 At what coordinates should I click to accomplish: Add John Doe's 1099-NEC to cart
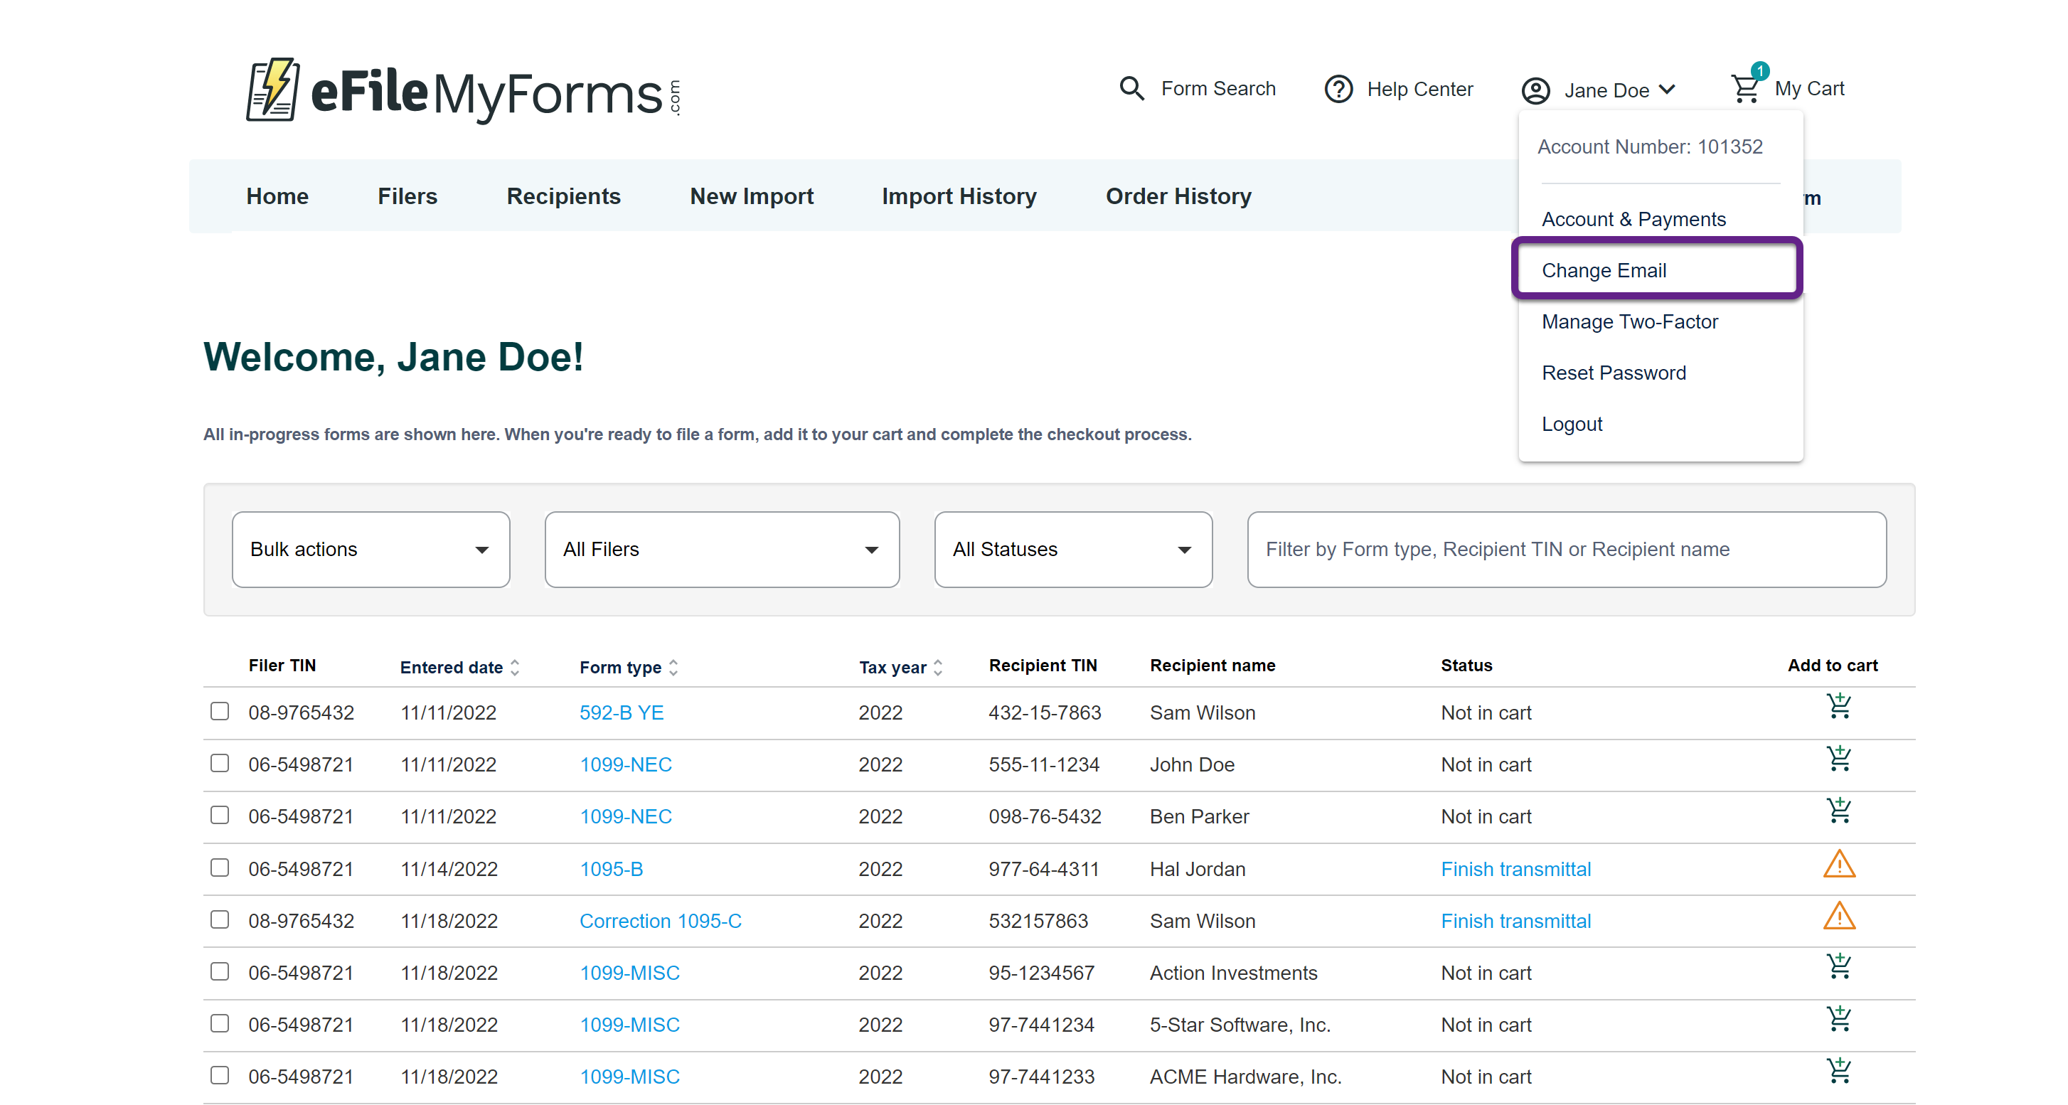click(x=1838, y=758)
